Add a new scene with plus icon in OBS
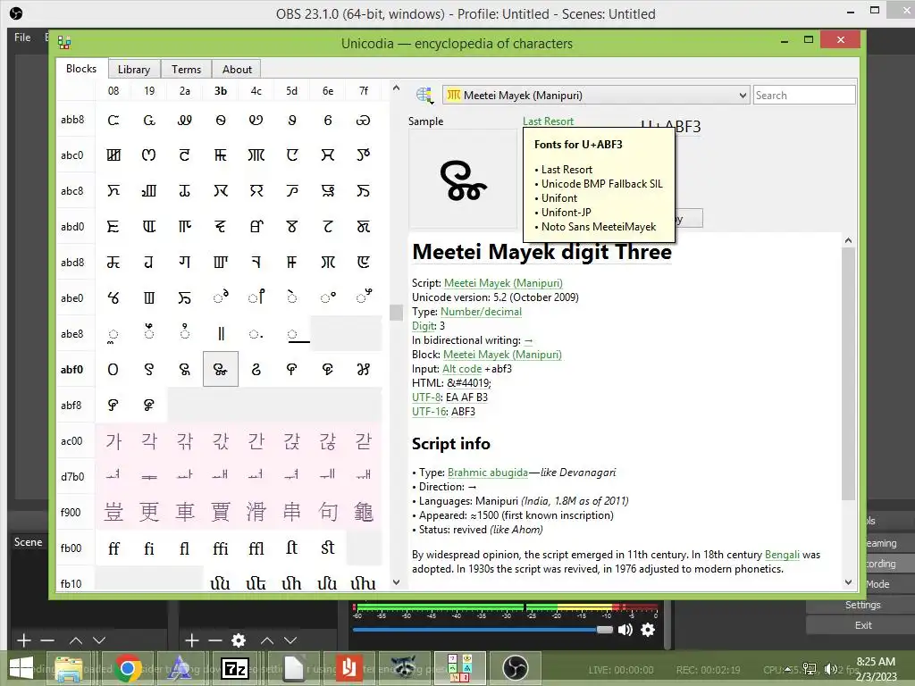The height and width of the screenshot is (686, 915). point(23,640)
